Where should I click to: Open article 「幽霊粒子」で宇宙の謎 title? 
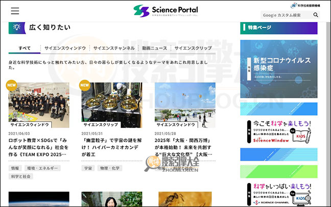coord(111,147)
